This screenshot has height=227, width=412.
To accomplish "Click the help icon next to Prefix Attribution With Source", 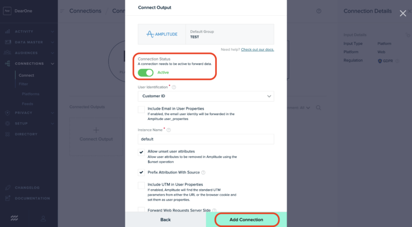I will [203, 172].
